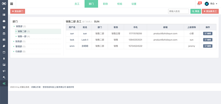The width and height of the screenshot is (221, 104).
Task: Open the book icon in the sidebar
Action: coord(4,46)
